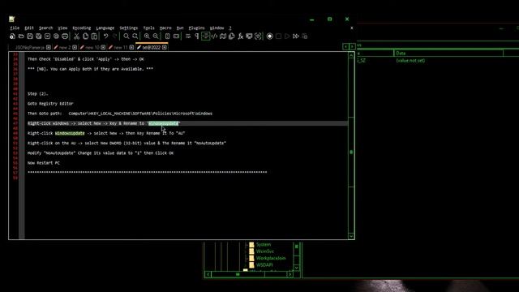Click the Monitoring eye icon
This screenshot has width=519, height=292.
point(258,36)
